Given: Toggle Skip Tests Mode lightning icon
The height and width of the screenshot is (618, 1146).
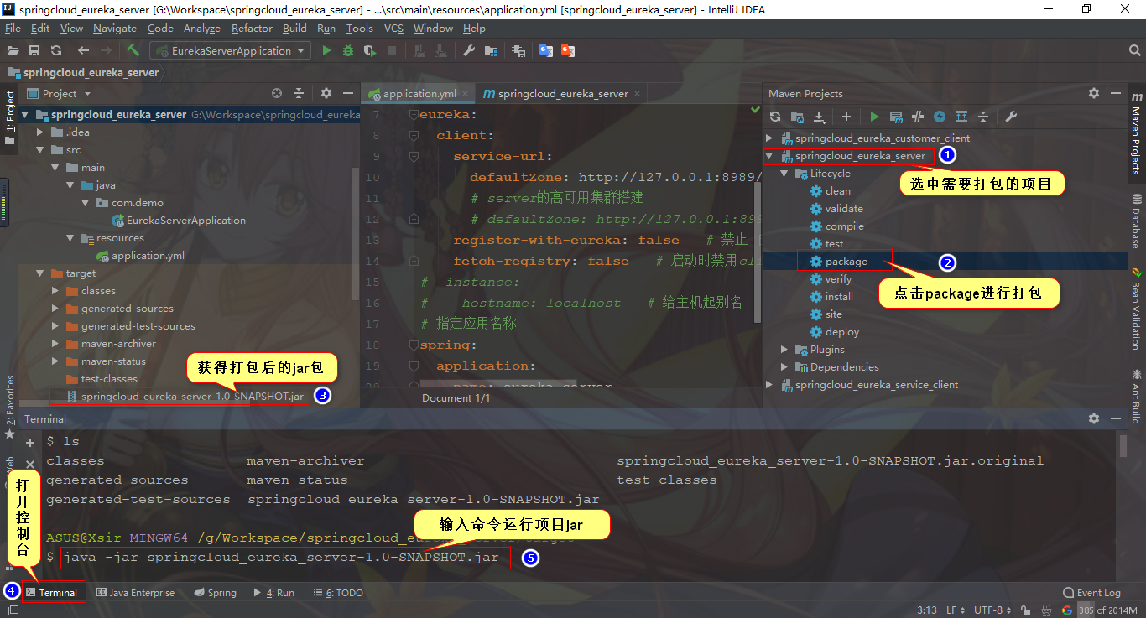Looking at the screenshot, I should pos(940,117).
